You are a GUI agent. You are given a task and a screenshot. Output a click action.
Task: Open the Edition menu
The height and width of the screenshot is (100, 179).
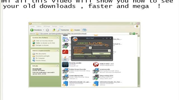(x=39, y=26)
